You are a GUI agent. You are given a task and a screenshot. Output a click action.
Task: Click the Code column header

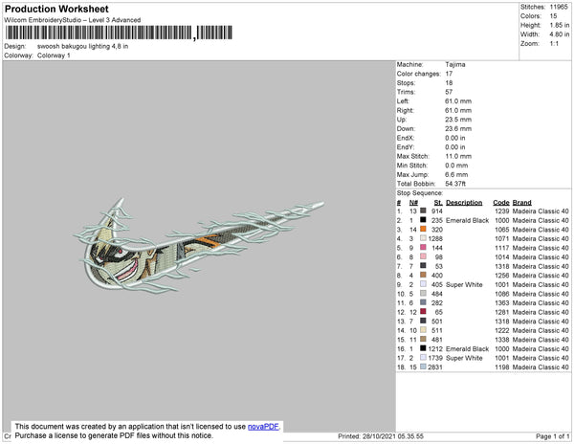[x=500, y=203]
